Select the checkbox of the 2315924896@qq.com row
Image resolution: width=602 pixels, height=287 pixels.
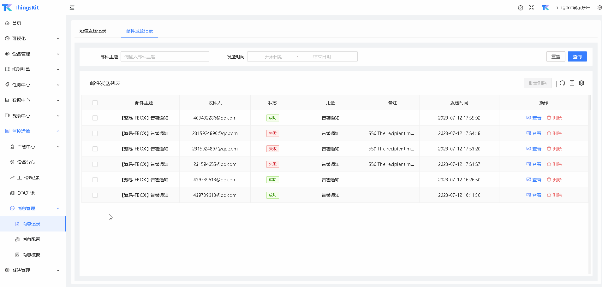[x=95, y=133]
